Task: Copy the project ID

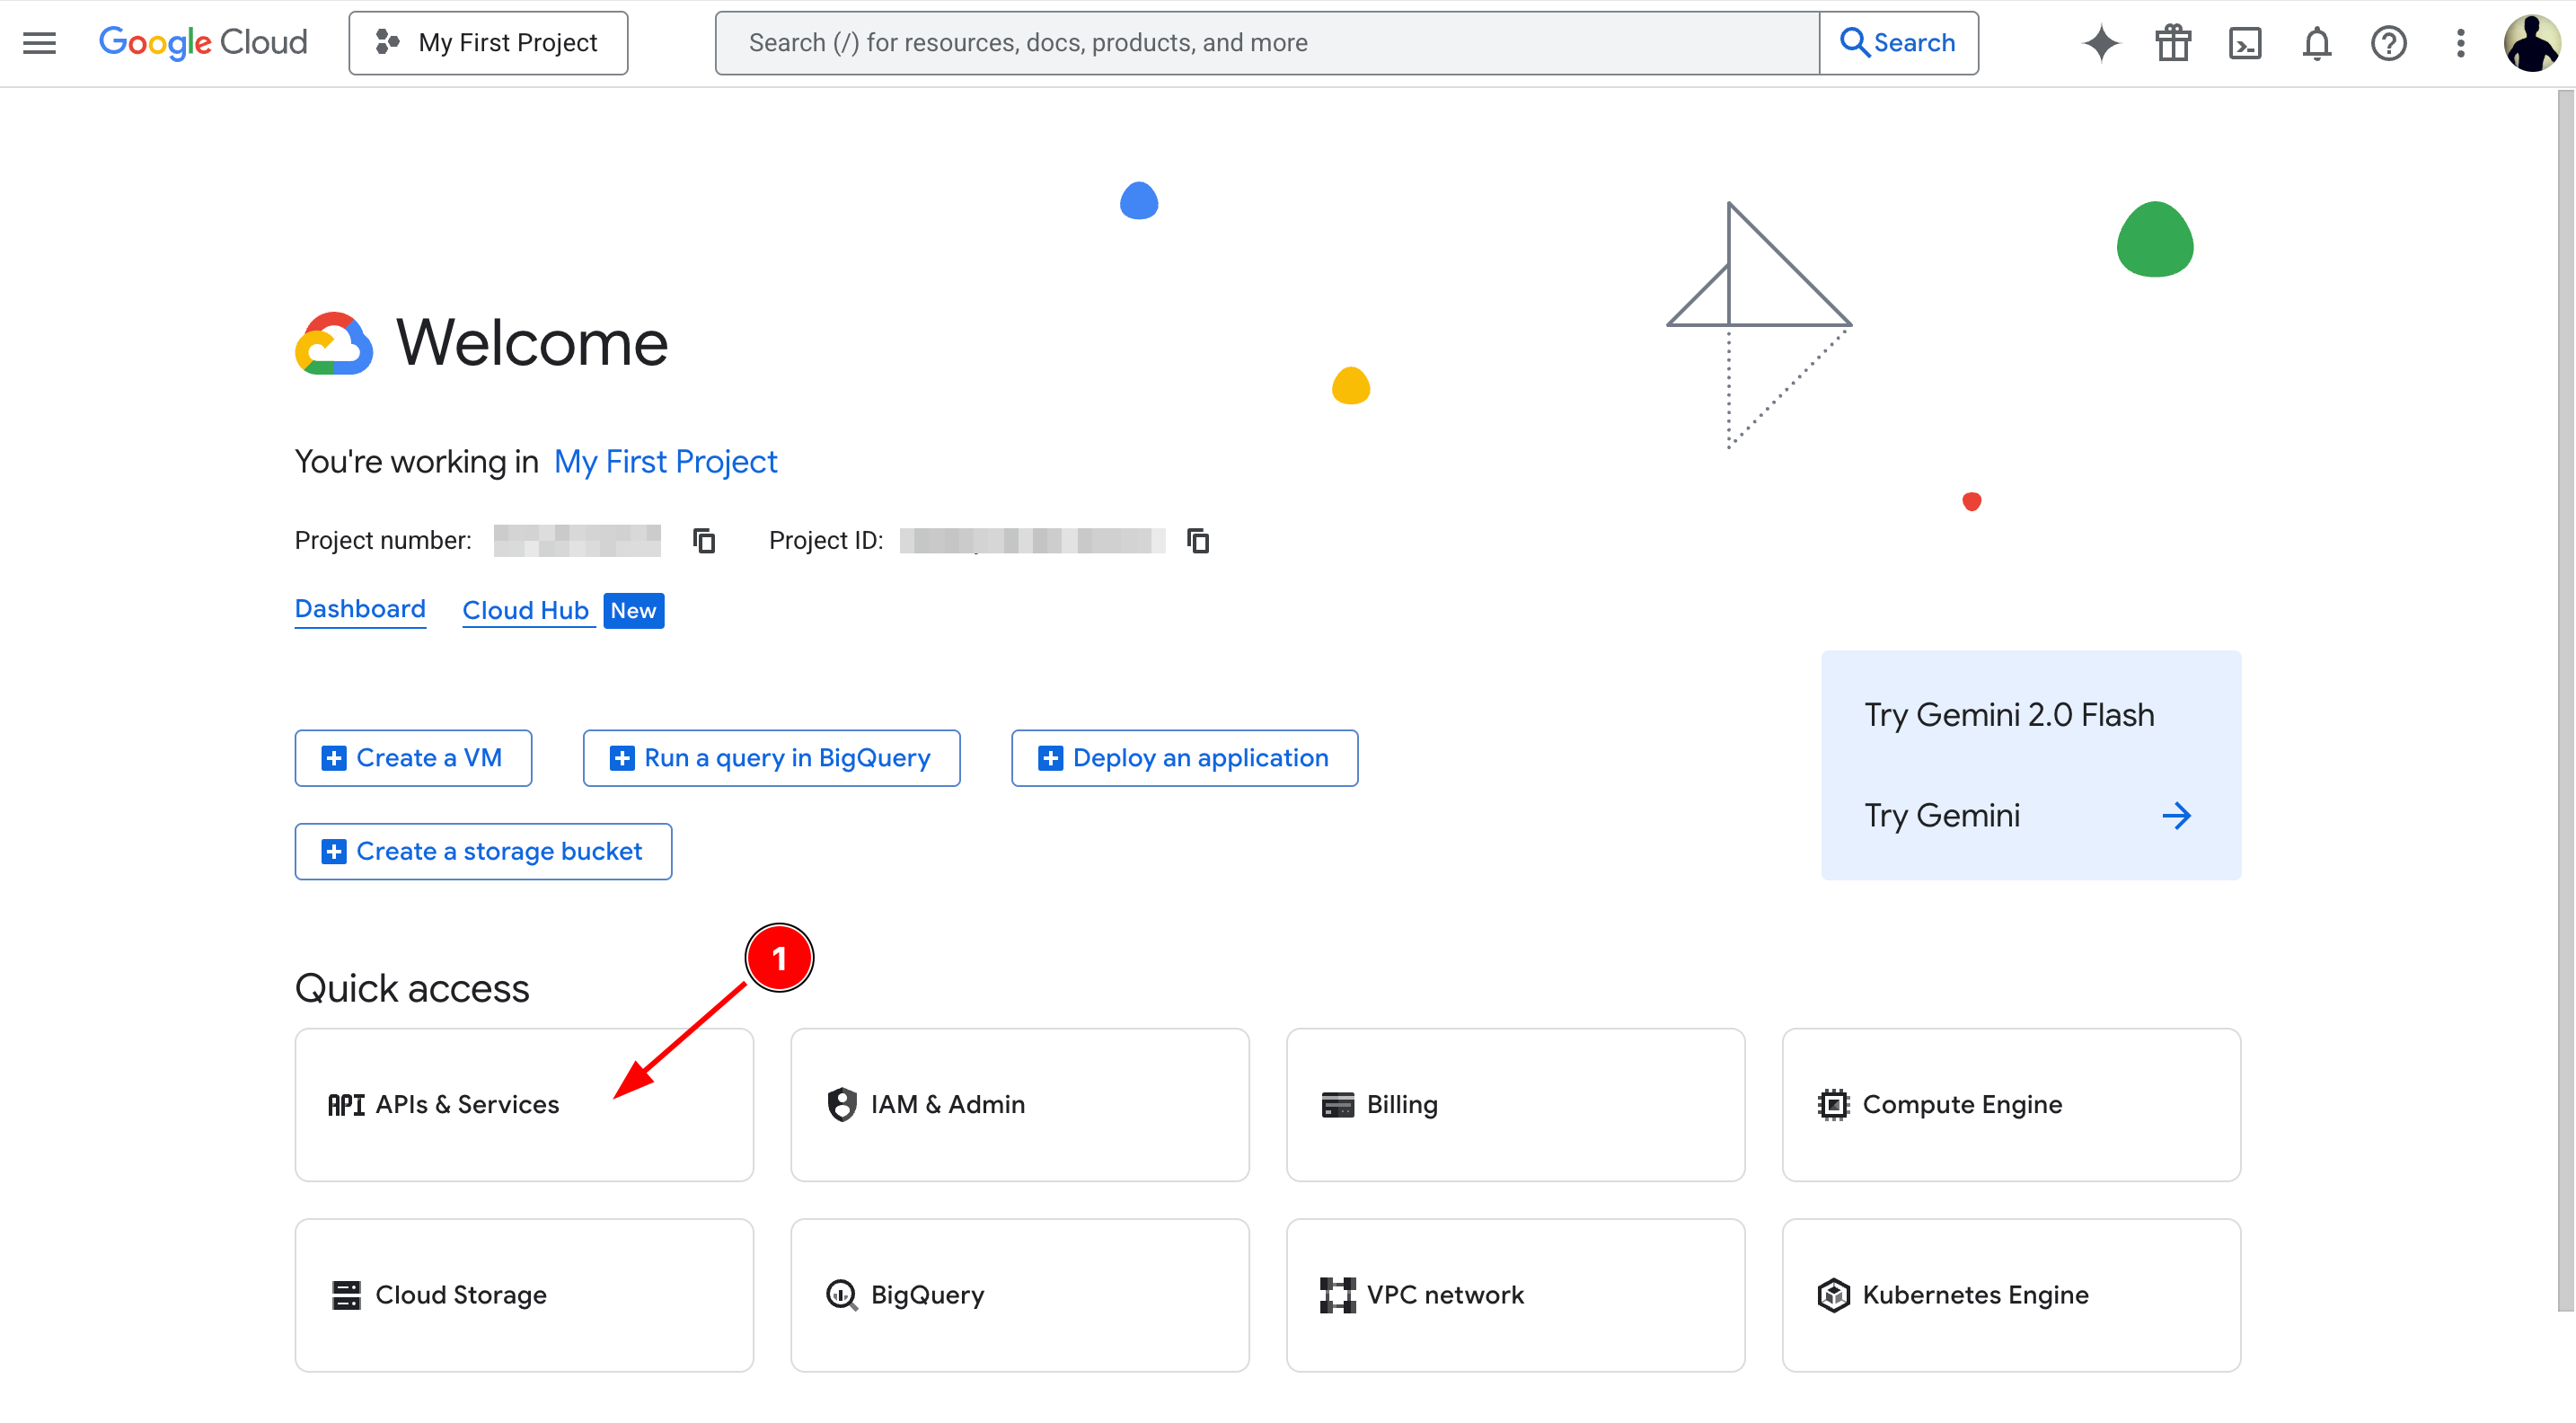Action: (1198, 541)
